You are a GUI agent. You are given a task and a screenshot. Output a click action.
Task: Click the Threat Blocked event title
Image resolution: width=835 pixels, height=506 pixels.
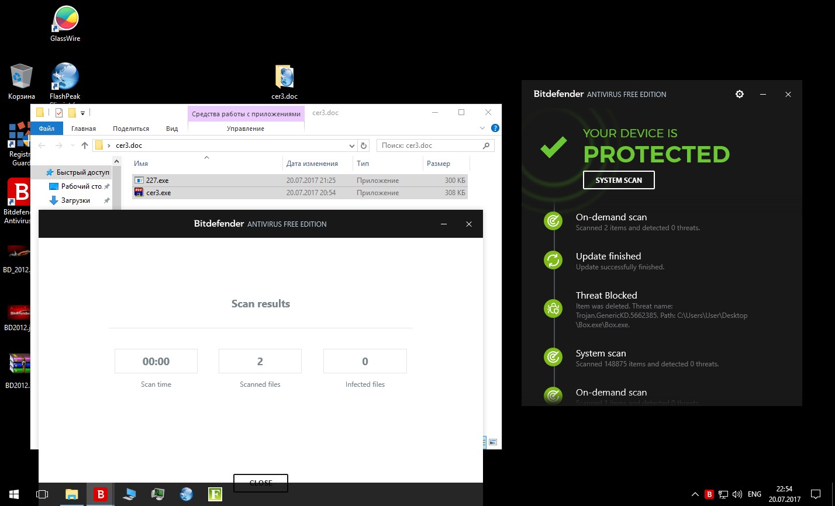point(606,296)
